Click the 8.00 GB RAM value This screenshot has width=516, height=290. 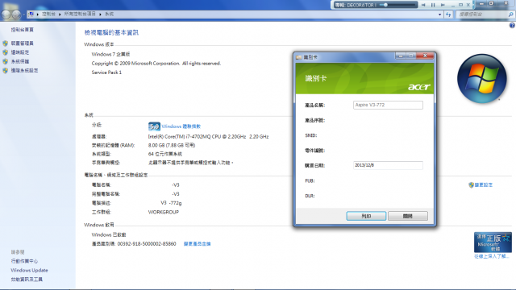[172, 145]
